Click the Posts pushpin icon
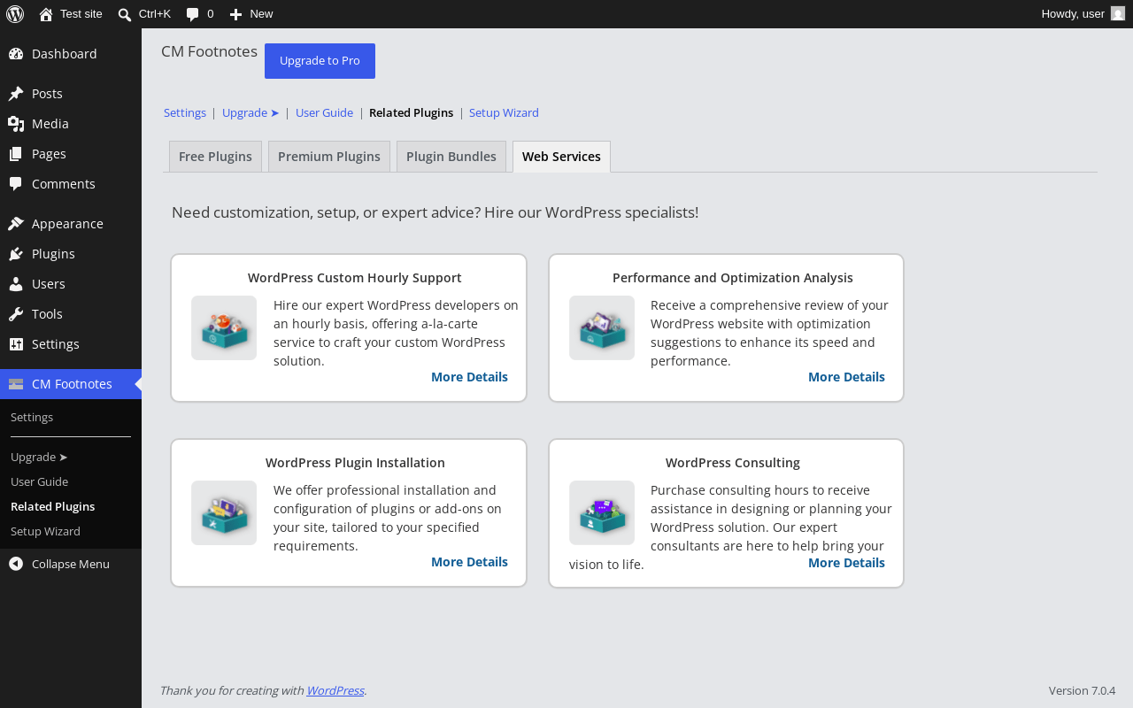The height and width of the screenshot is (708, 1133). pos(16,94)
